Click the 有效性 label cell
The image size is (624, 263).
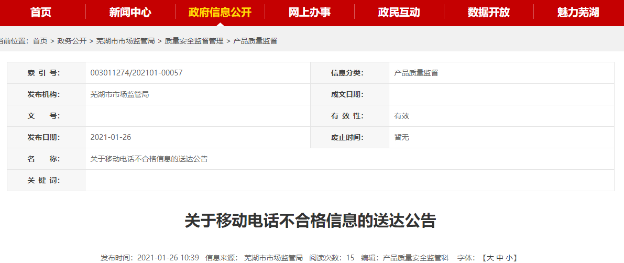350,116
